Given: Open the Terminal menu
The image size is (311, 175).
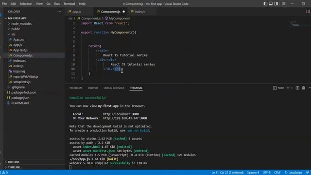Looking at the screenshot, I should 69,4.
